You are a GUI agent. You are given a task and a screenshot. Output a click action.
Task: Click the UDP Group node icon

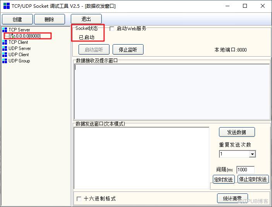5,61
